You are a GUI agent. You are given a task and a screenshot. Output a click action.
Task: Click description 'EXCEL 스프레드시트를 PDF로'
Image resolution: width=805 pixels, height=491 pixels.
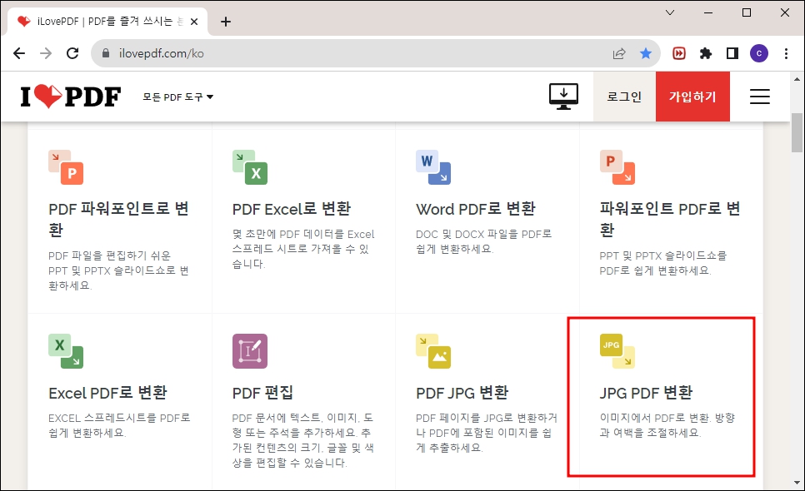[x=119, y=419]
